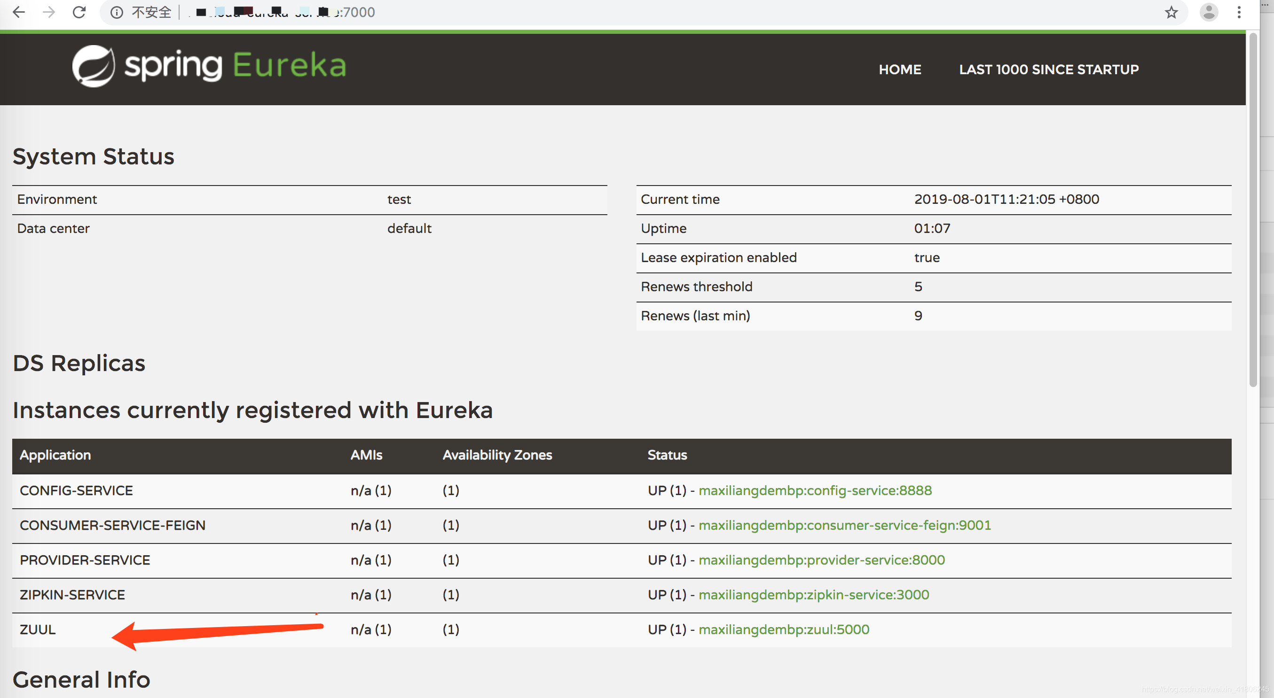1274x698 pixels.
Task: Click the Spring Eureka logo
Action: pyautogui.click(x=209, y=66)
